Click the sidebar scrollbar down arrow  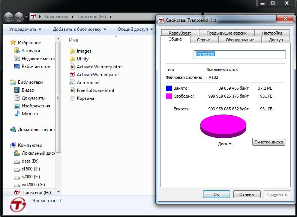(58, 192)
